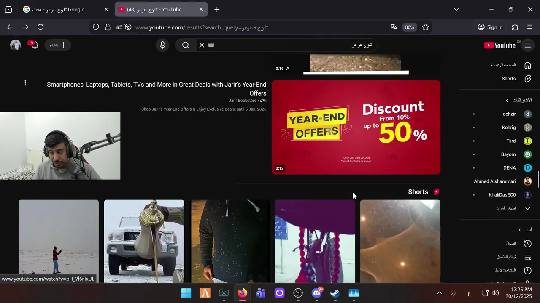The height and width of the screenshot is (303, 540).
Task: Open the keyboard icon in search box
Action: pyautogui.click(x=211, y=45)
